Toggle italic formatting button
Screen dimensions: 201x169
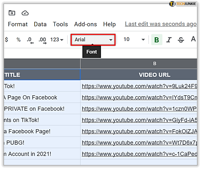coord(169,40)
